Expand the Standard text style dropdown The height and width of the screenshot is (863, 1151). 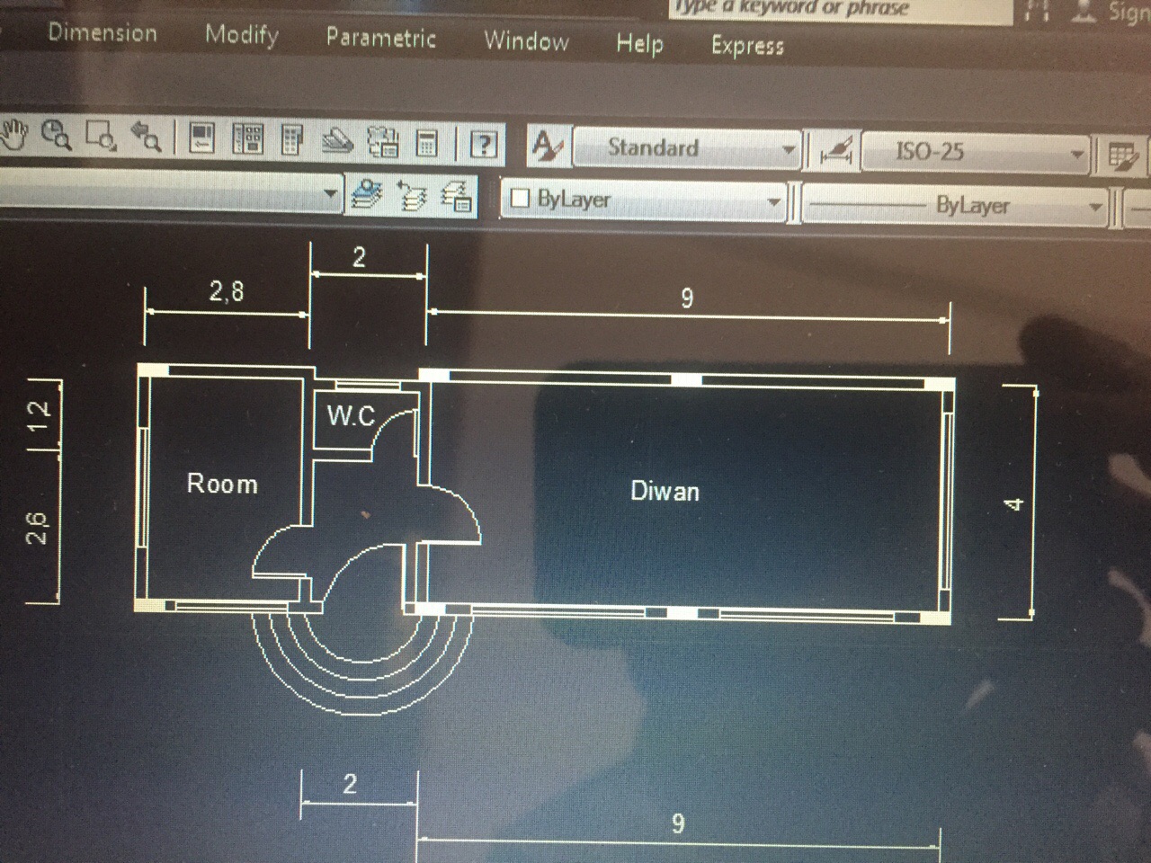[x=789, y=150]
